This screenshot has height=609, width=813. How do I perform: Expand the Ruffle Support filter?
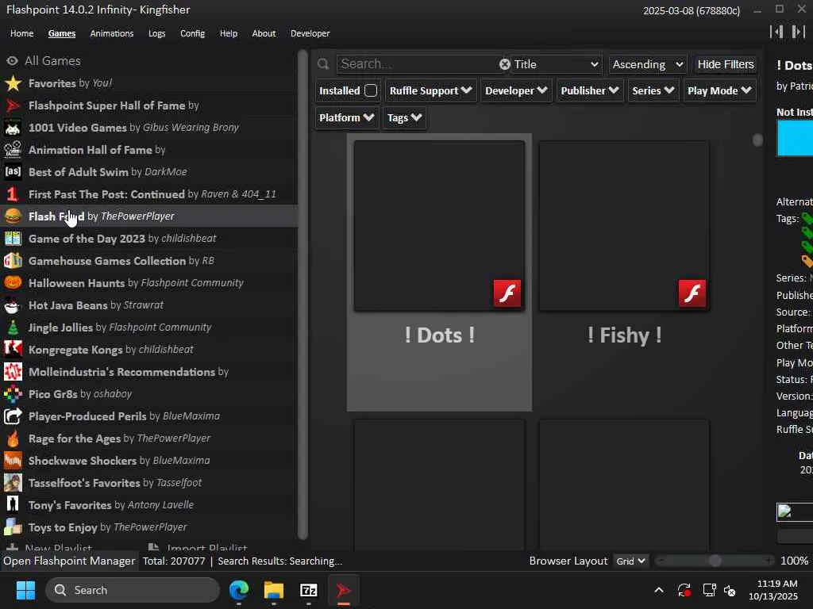tap(431, 90)
